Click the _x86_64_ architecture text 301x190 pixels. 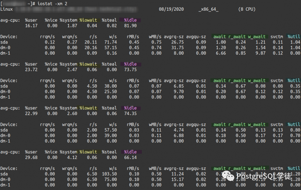(x=208, y=9)
